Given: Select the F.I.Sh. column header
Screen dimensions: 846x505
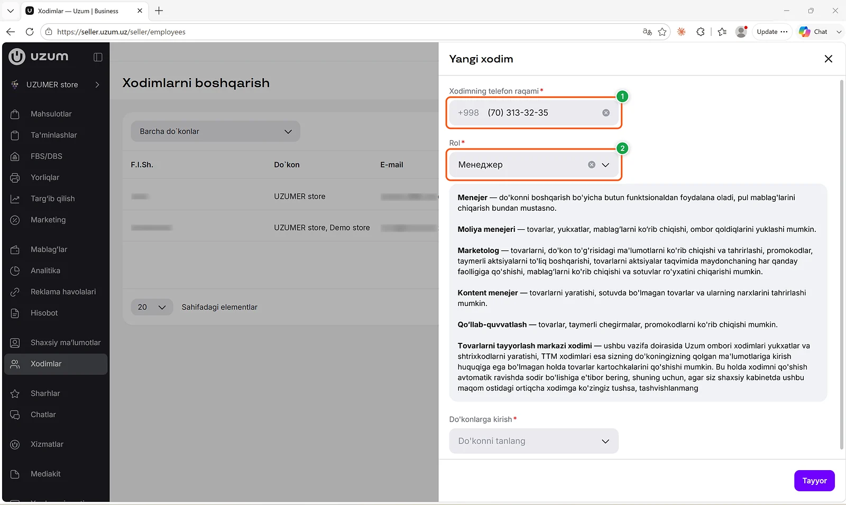Looking at the screenshot, I should pos(142,165).
